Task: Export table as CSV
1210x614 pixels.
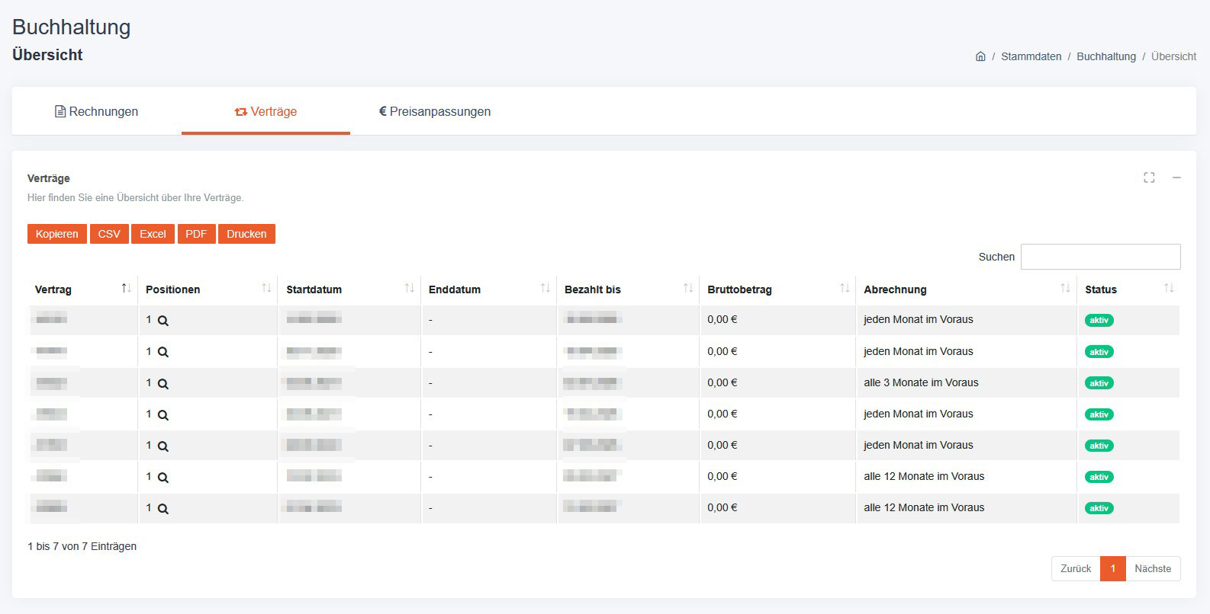Action: 109,234
